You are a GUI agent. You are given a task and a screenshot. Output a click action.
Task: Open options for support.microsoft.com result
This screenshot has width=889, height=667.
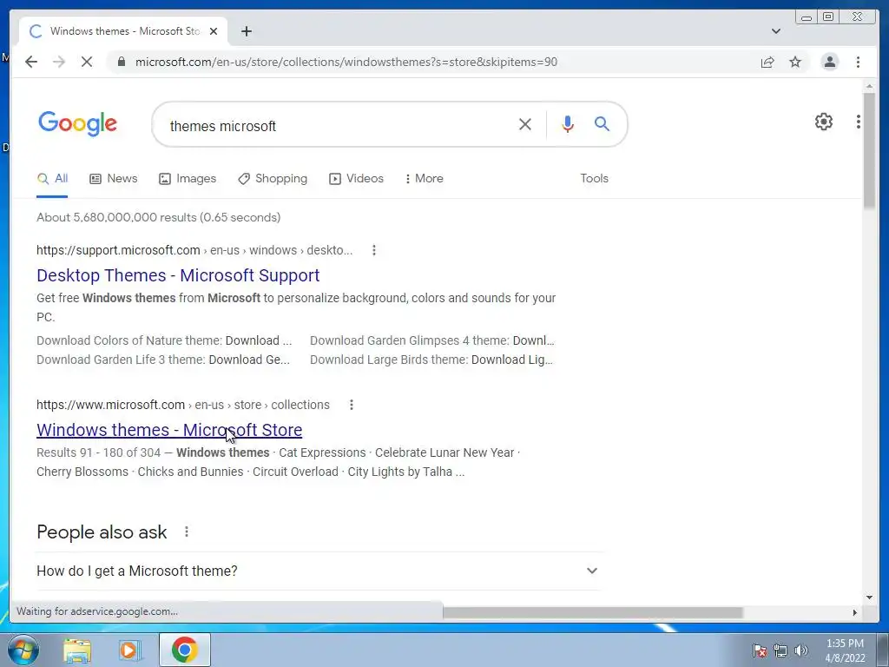pos(373,250)
